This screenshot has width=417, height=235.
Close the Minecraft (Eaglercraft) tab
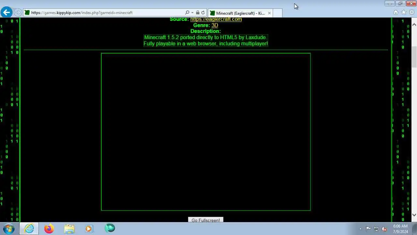click(x=269, y=13)
